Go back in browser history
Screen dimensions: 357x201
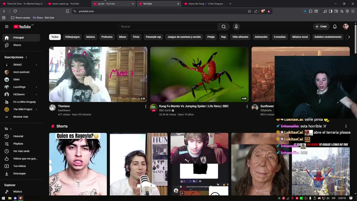[x=4, y=11]
